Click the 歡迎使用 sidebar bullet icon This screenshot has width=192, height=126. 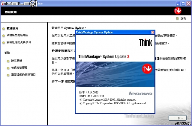coord(4,29)
